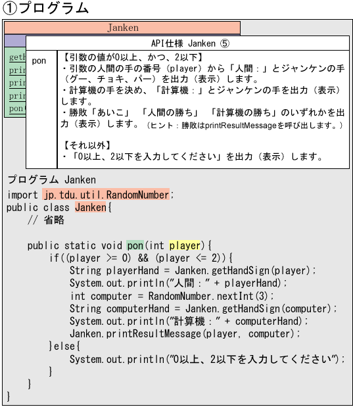Click the ①プログラム heading

point(45,8)
